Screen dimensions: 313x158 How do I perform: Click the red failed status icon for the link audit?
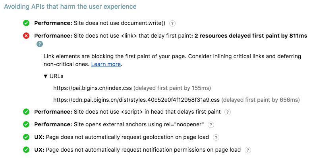click(26, 36)
